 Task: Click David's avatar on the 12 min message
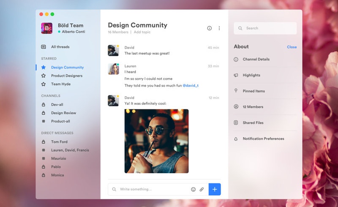113,101
